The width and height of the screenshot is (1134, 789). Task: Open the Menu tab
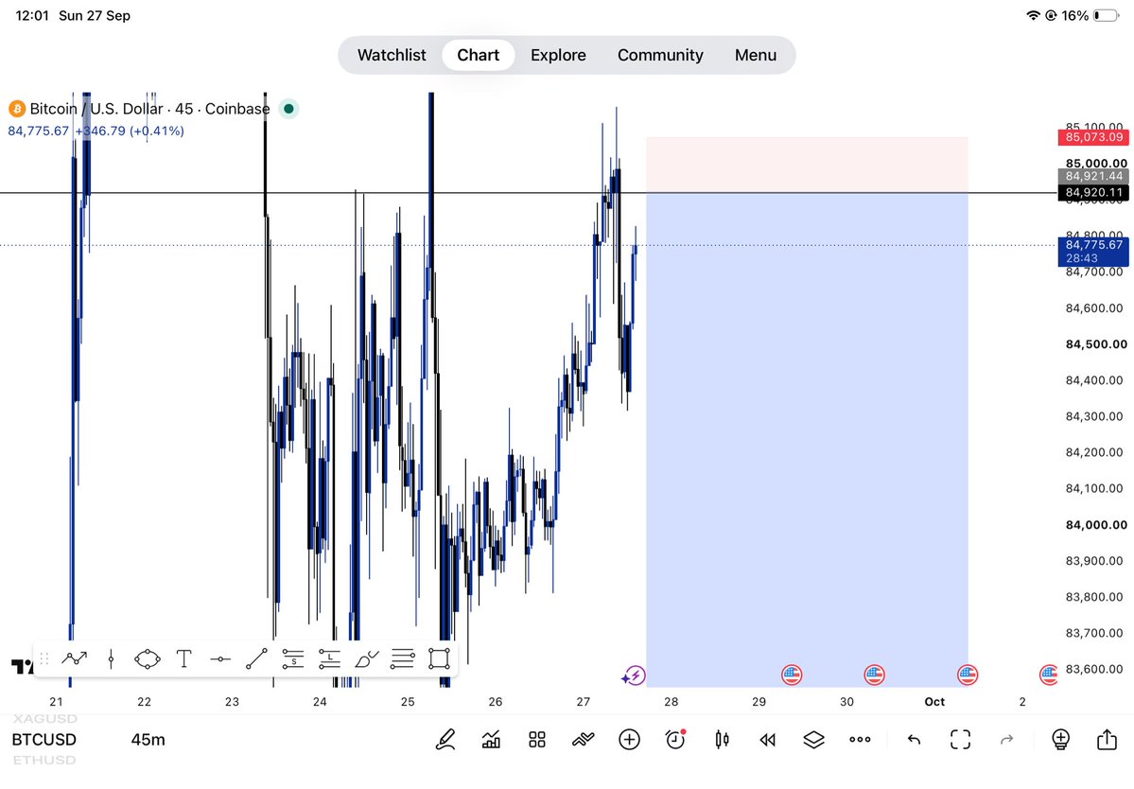click(x=756, y=55)
